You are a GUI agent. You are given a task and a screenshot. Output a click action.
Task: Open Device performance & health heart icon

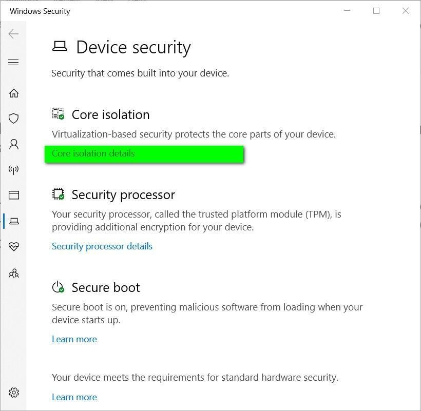point(13,247)
